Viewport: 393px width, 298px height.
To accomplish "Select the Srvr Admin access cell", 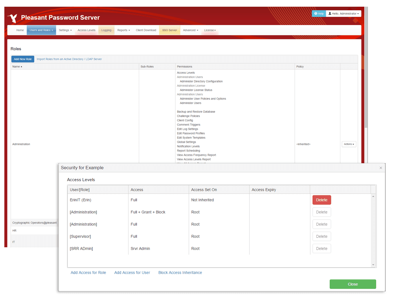I will click(140, 248).
